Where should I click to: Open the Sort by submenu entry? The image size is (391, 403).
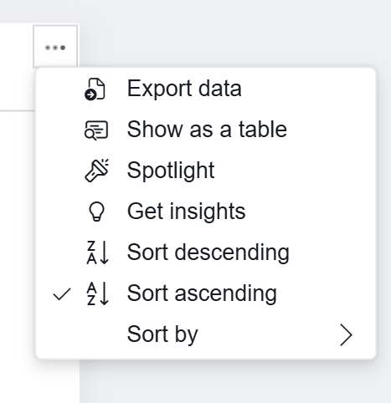[206, 334]
